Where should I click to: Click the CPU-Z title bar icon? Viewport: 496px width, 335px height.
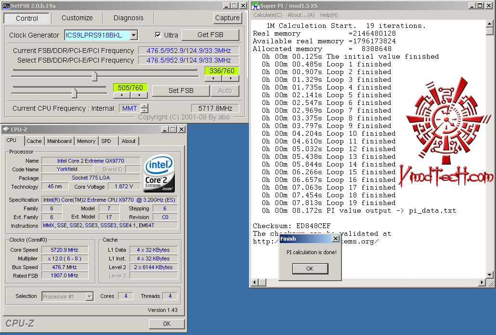pyautogui.click(x=6, y=129)
